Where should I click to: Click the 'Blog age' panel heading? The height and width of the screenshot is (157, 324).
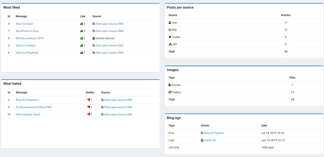(174, 118)
